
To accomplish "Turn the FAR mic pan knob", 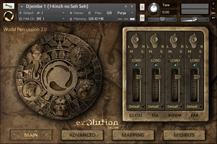I will pos(194,40).
